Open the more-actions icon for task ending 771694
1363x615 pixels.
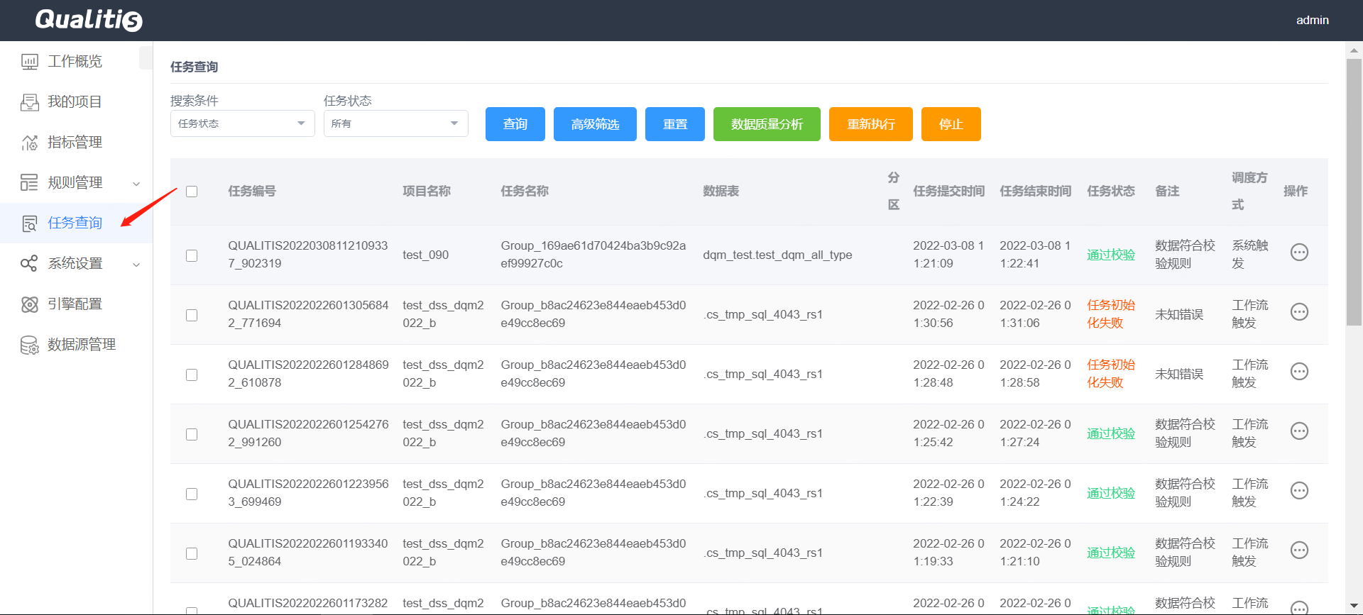point(1298,312)
